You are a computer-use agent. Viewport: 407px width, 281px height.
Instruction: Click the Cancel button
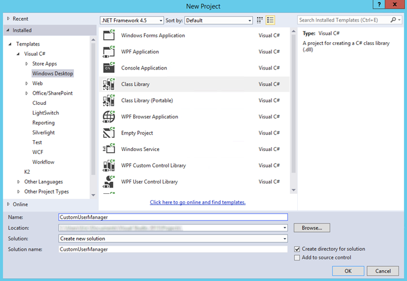pos(383,271)
